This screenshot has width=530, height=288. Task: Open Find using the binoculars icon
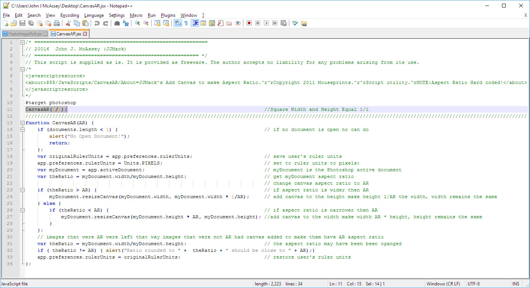(117, 23)
